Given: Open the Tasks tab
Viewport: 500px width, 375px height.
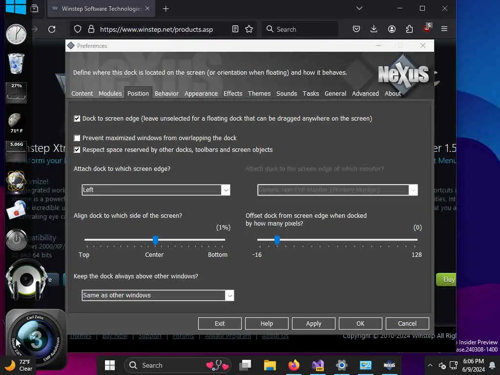Looking at the screenshot, I should 311,93.
